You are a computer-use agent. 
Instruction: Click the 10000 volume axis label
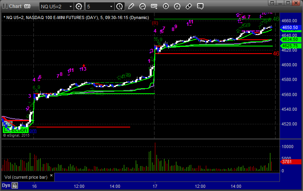(287, 147)
